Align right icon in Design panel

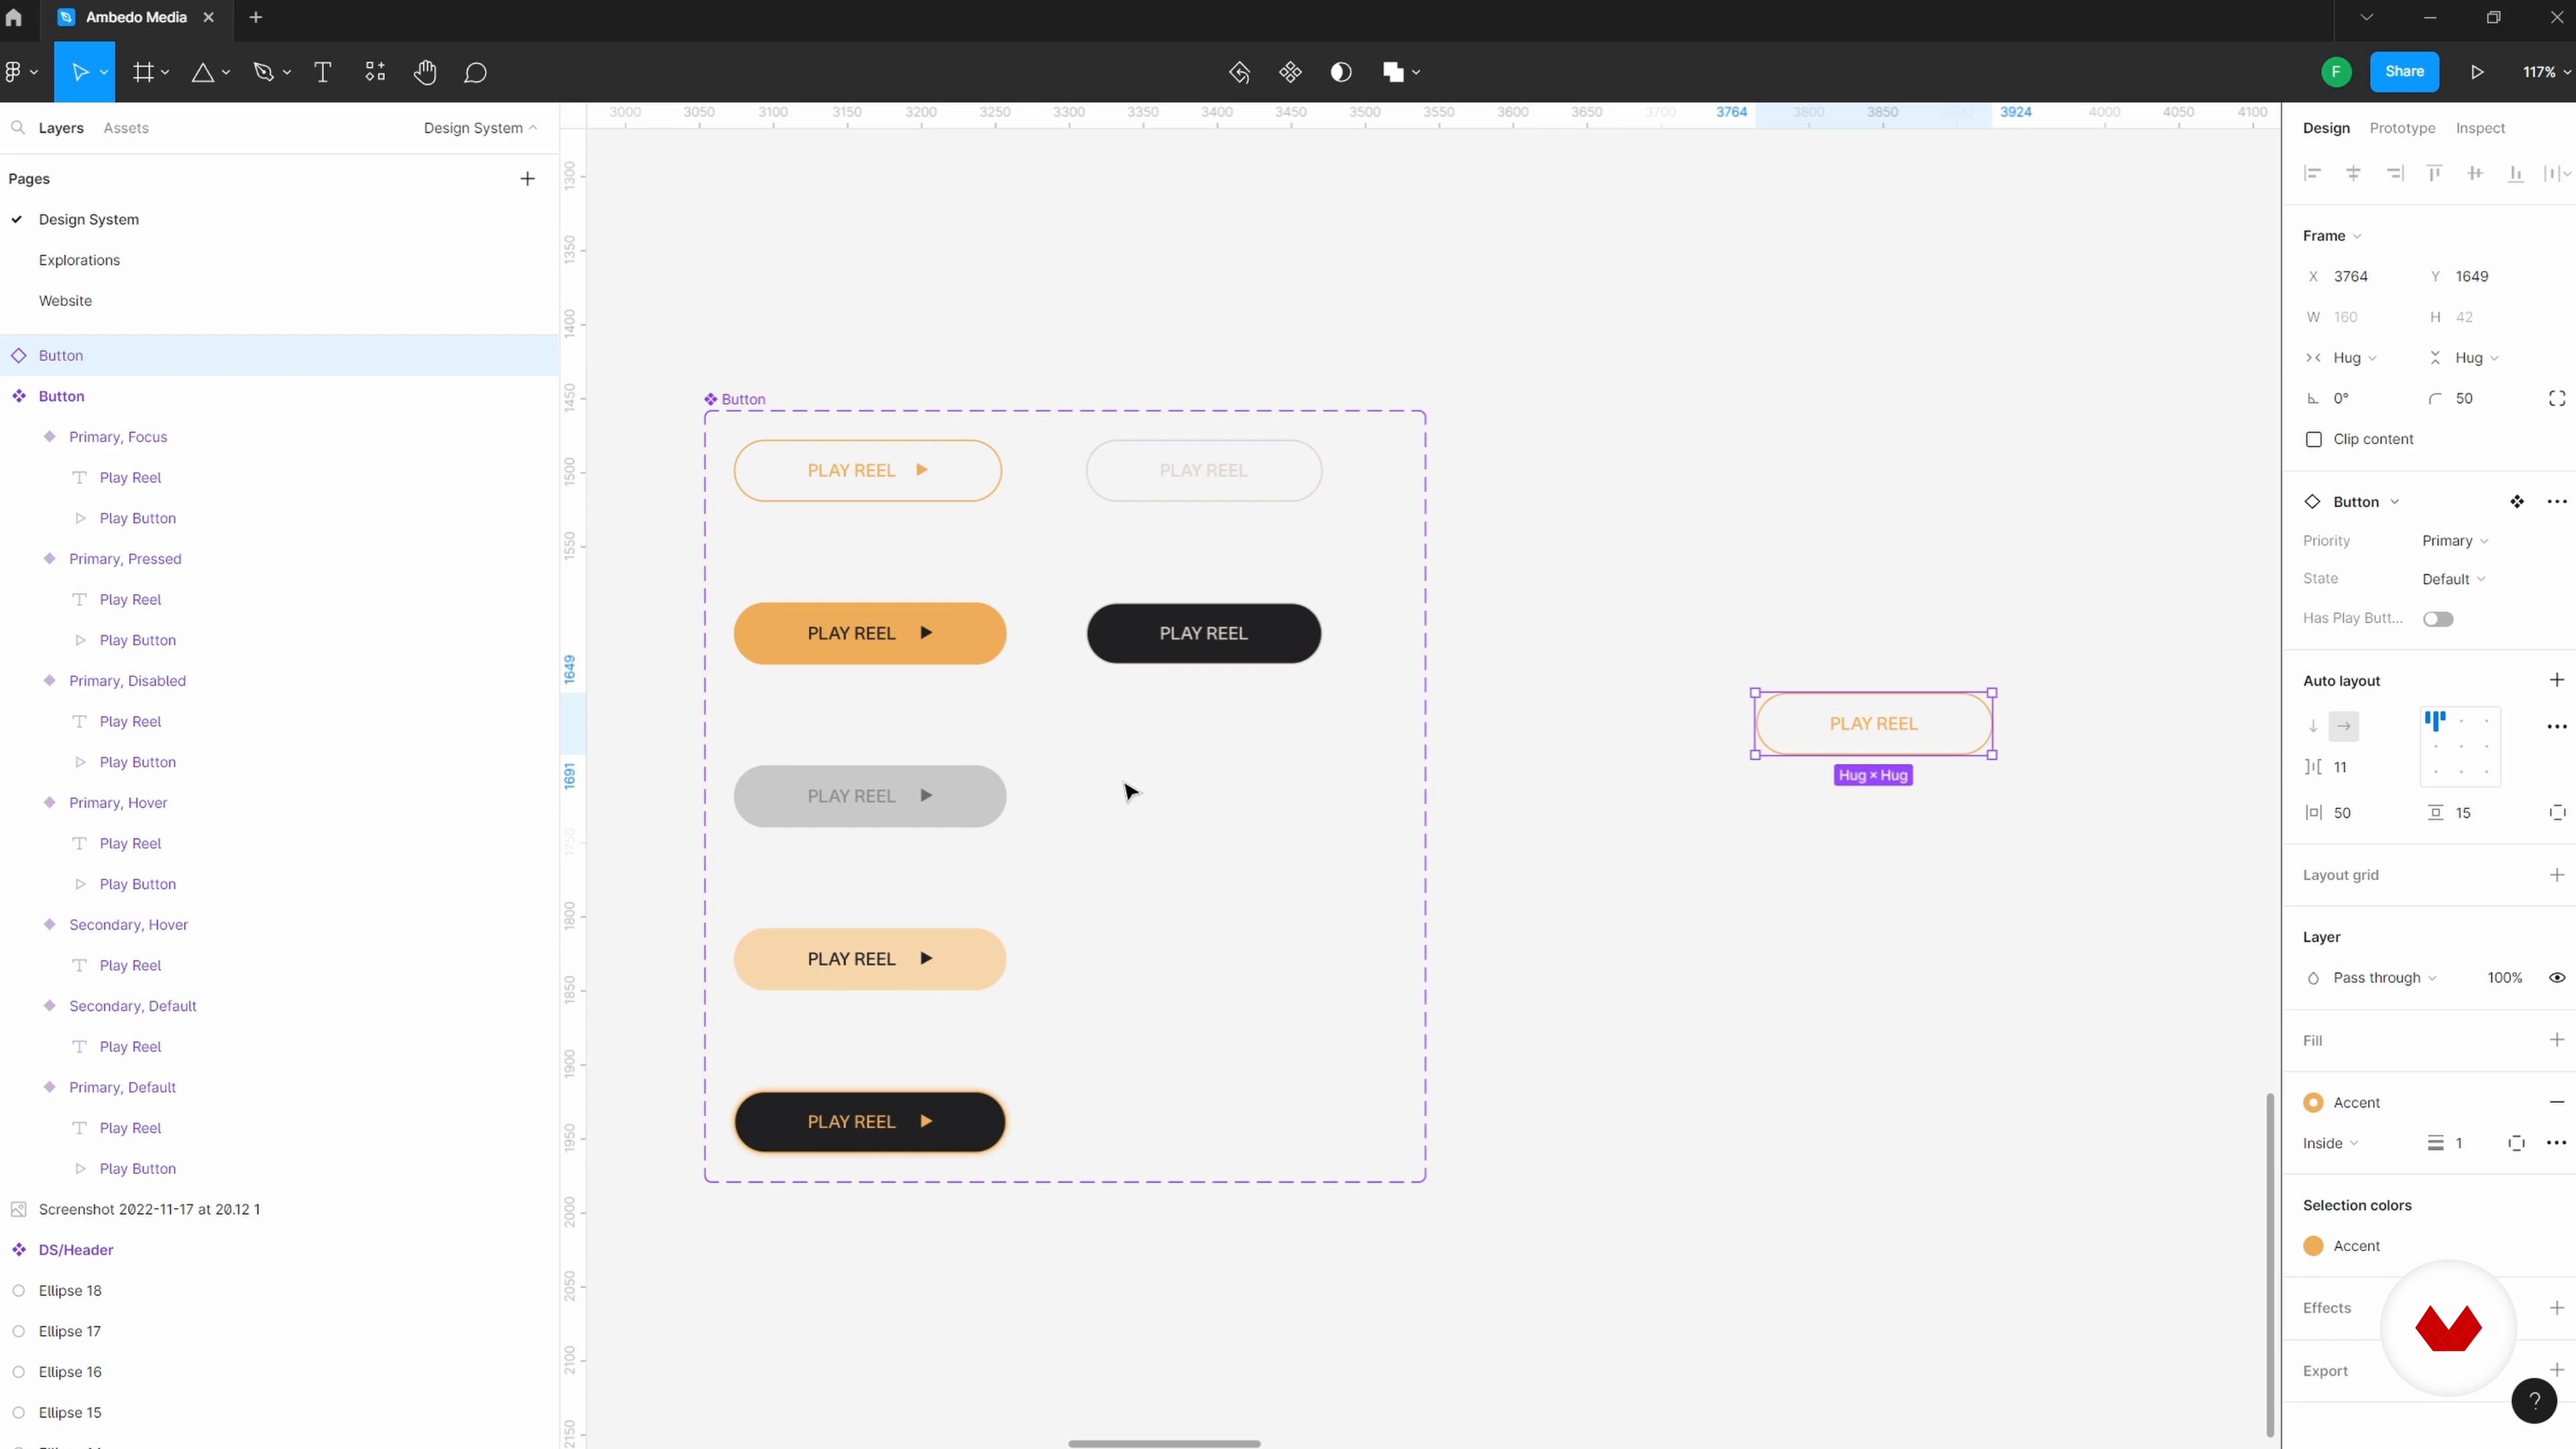click(x=2394, y=174)
